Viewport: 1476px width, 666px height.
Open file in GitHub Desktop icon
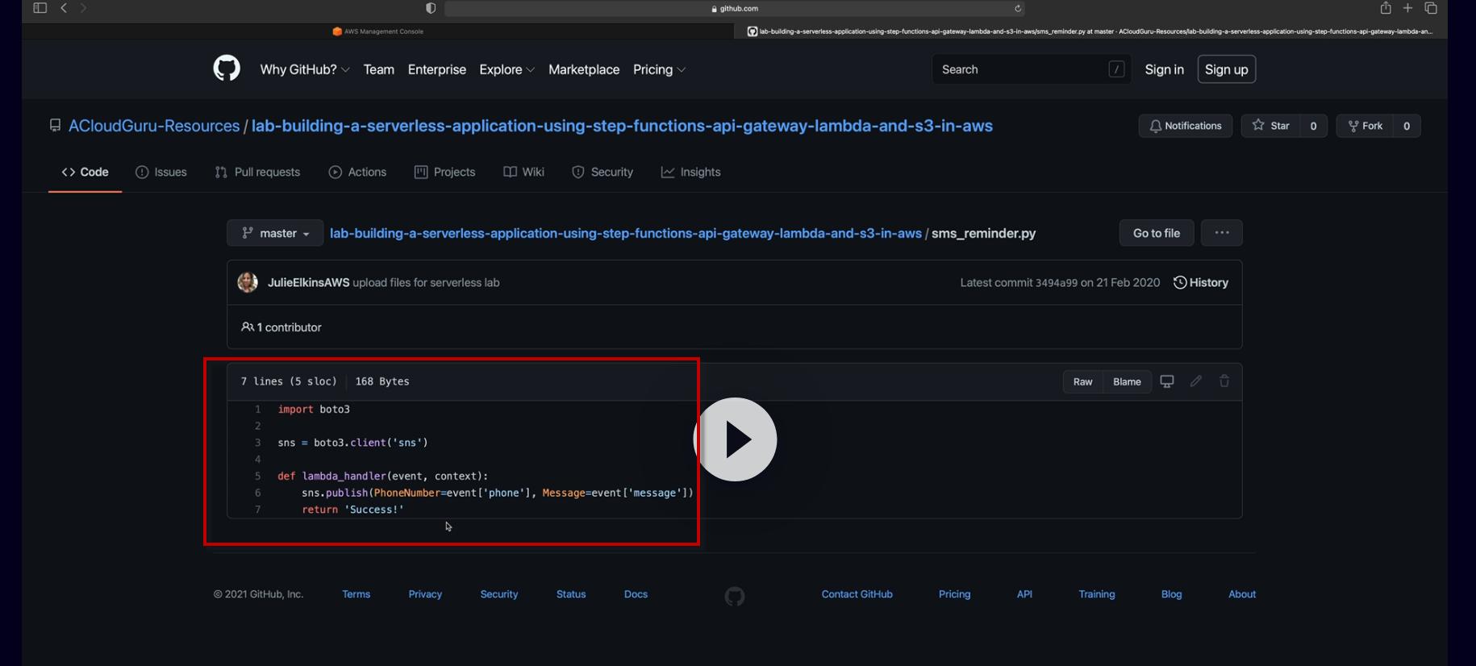point(1166,381)
